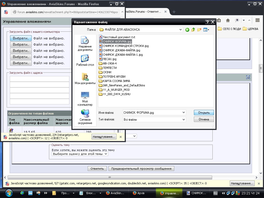Select the file СНИМОК КОМАНДНОЙ СТРОКИ.jpg
The image size is (264, 198).
[126, 46]
